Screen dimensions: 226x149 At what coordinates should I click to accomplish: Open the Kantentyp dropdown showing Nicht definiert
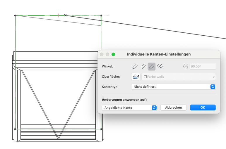[x=173, y=86]
